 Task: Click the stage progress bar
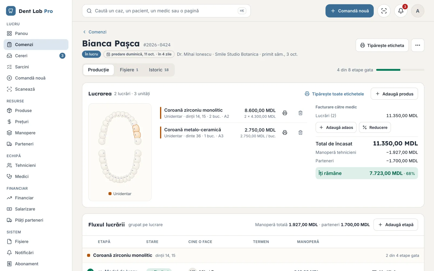tap(400, 70)
